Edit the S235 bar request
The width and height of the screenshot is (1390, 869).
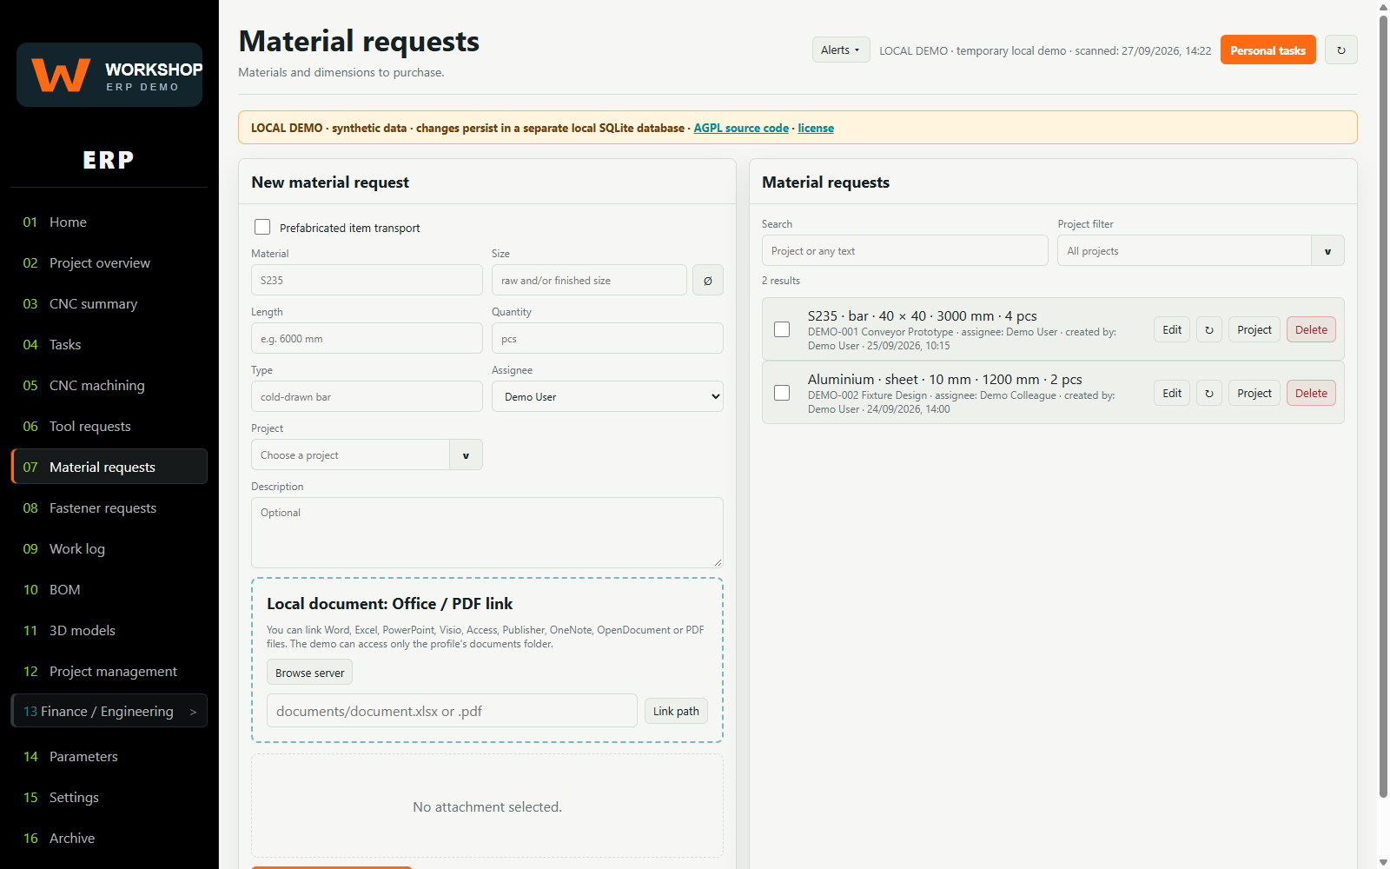point(1172,329)
